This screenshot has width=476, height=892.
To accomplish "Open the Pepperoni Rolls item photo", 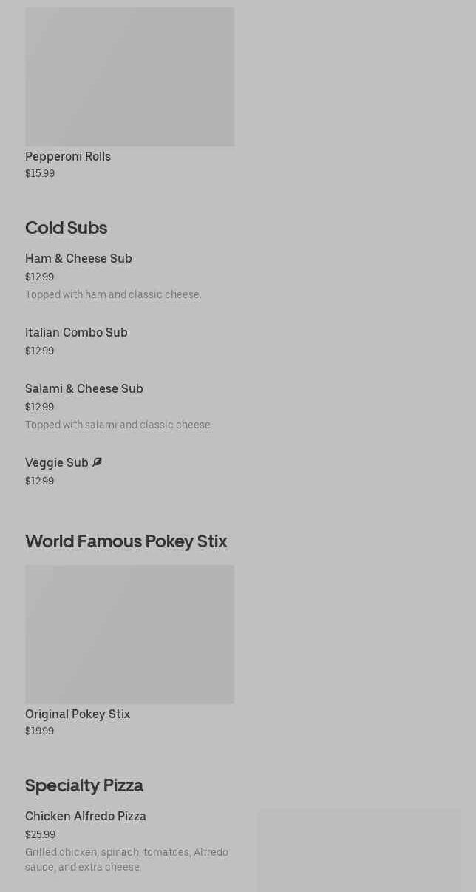I will click(129, 77).
